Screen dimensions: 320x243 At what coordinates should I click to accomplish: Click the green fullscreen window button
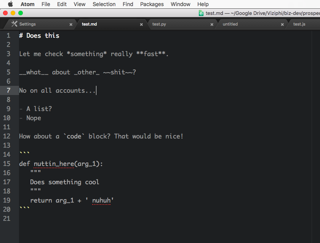(x=21, y=13)
